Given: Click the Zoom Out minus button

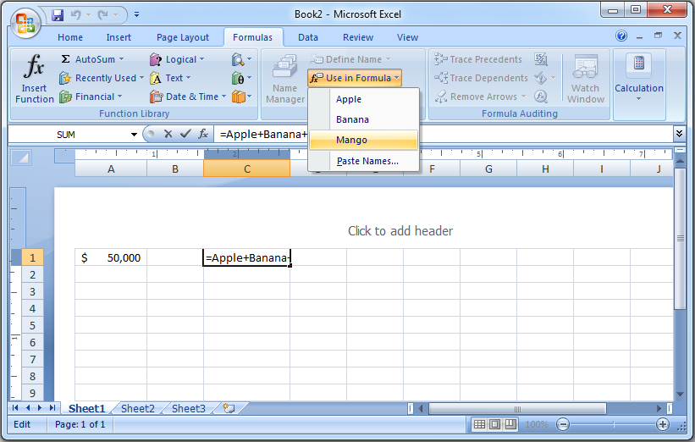Looking at the screenshot, I should pos(563,424).
